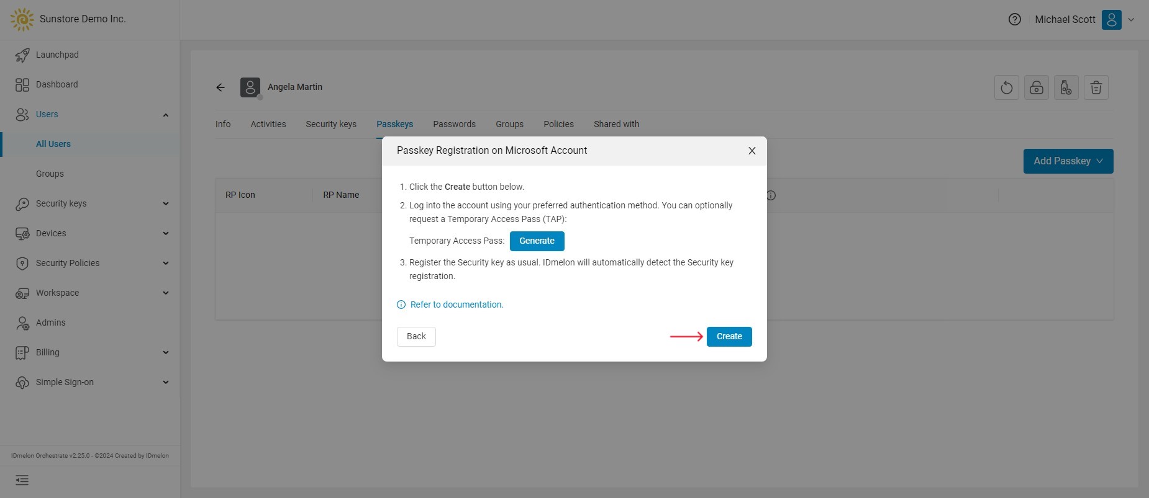Click the Back button in dialog
Screen dimensions: 1149x498
point(416,337)
